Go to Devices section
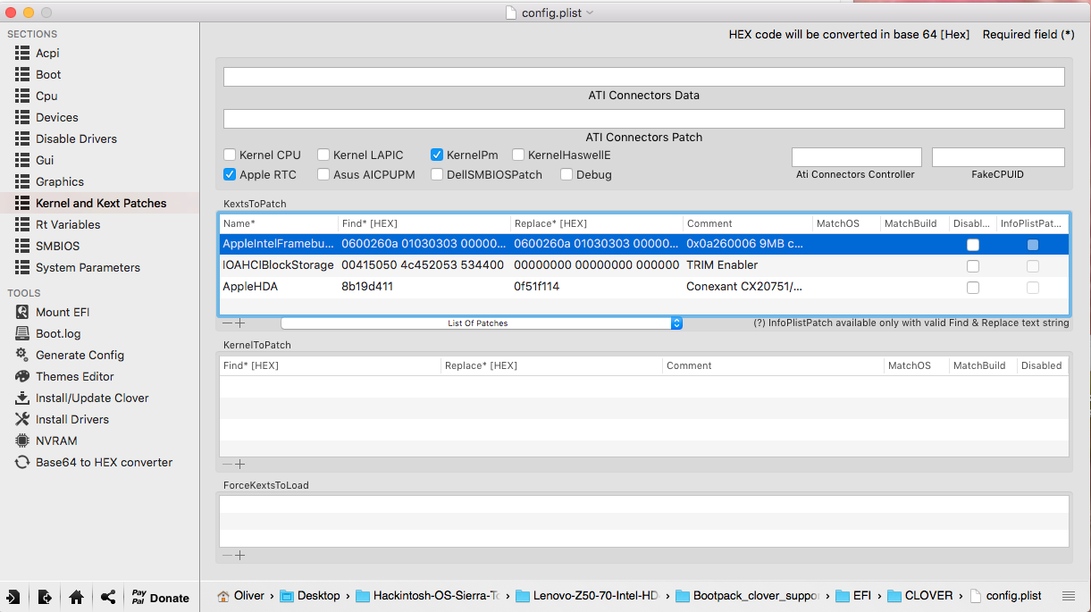Screen dimensions: 1091x612 coord(57,117)
